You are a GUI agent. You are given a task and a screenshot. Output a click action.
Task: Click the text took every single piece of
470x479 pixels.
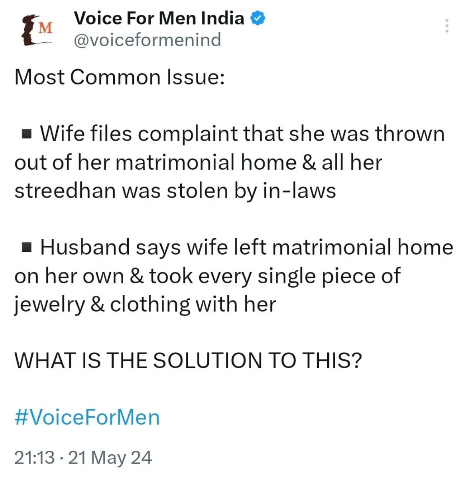pyautogui.click(x=275, y=276)
